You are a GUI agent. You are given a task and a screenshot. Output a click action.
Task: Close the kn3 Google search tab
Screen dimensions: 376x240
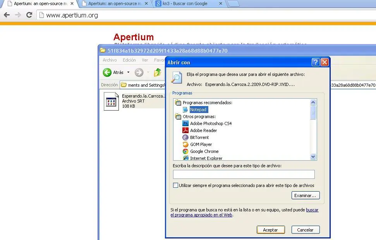[221, 3]
